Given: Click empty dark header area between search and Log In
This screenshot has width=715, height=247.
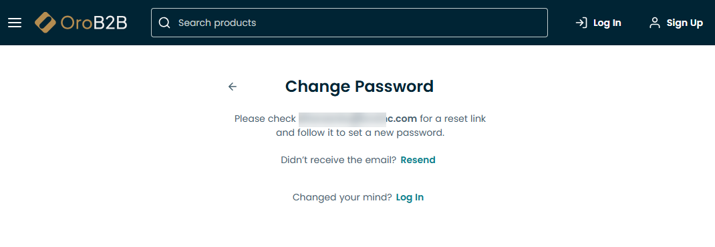Looking at the screenshot, I should coord(561,23).
